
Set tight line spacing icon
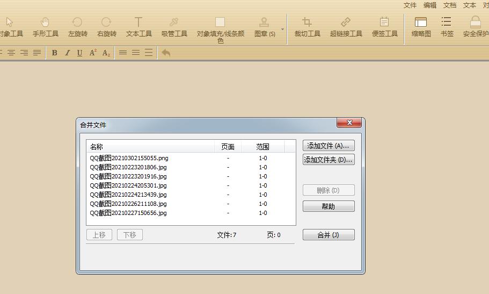[123, 53]
